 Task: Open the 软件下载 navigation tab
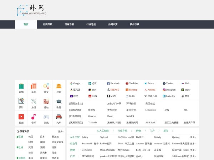tap(134, 25)
